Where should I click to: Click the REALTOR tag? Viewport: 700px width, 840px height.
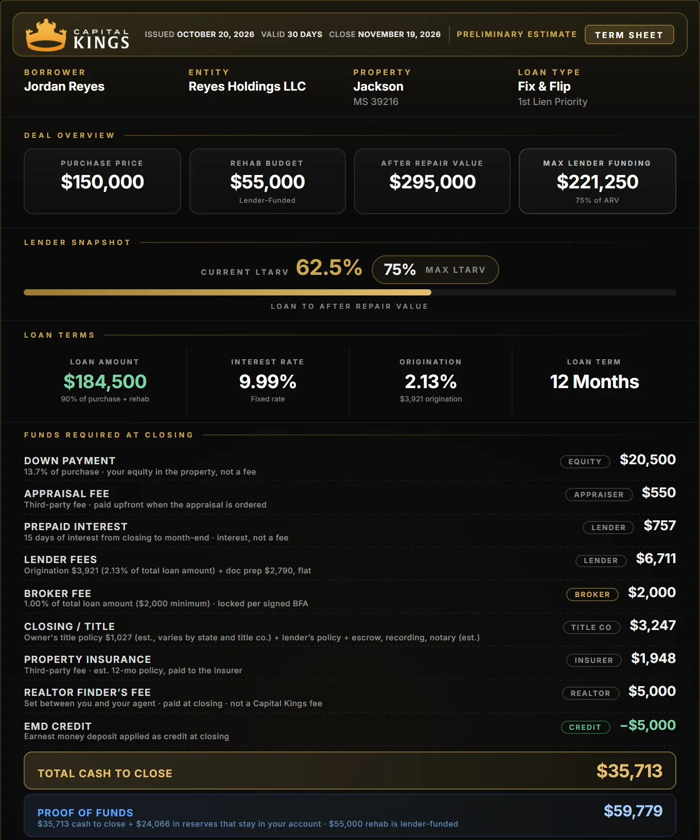[x=590, y=693]
